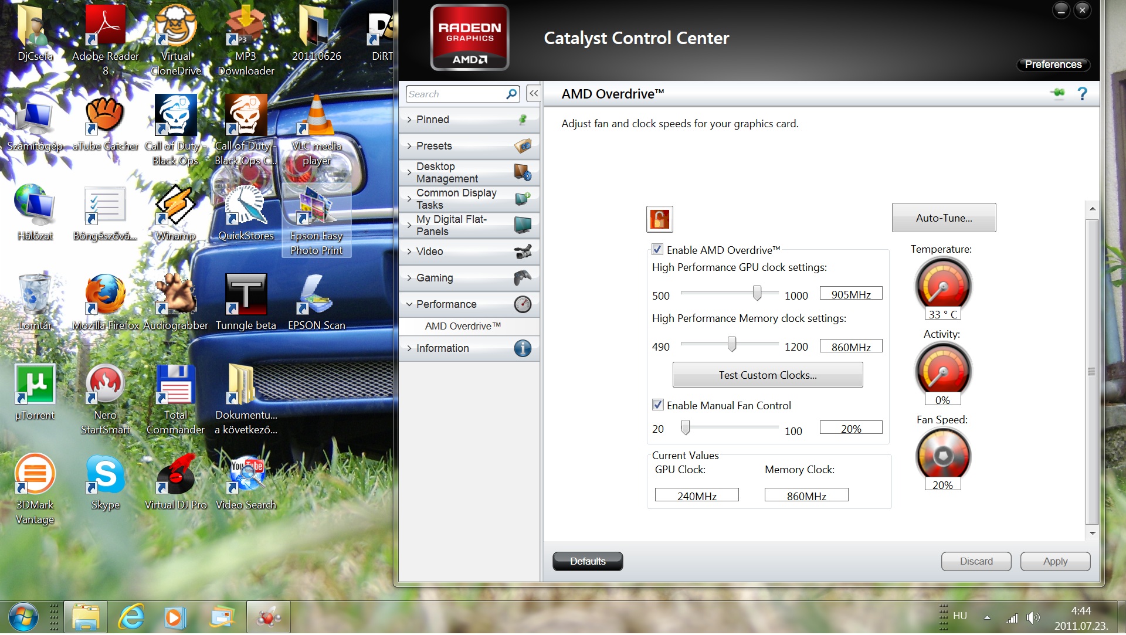
Task: Click the 860MHz memory clock setting field
Action: [851, 347]
